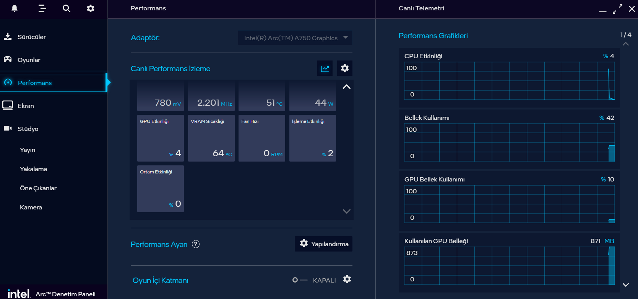The image size is (638, 299).
Task: Open the Yakalama submenu item
Action: click(x=34, y=169)
